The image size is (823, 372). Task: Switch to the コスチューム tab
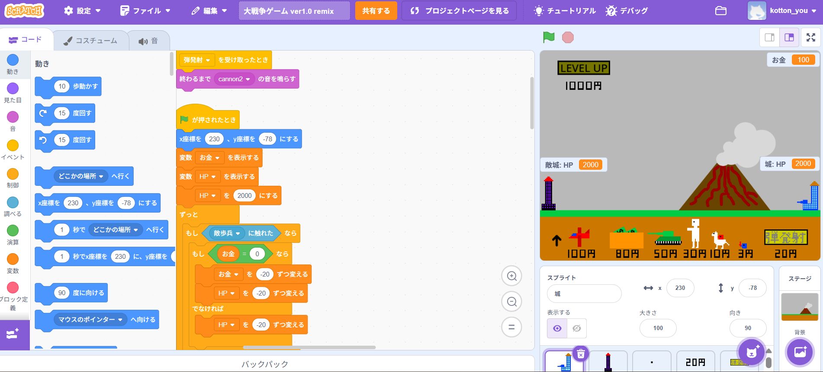click(x=91, y=41)
